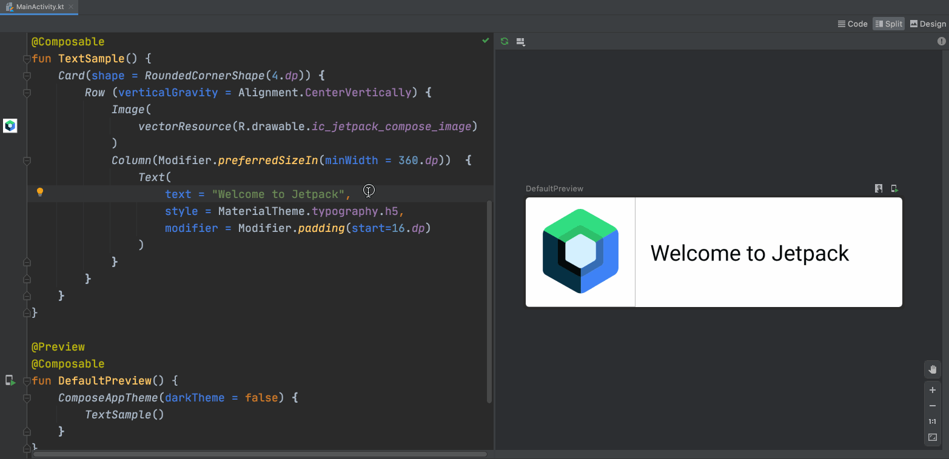Click zoom to fit screen button

click(x=933, y=437)
